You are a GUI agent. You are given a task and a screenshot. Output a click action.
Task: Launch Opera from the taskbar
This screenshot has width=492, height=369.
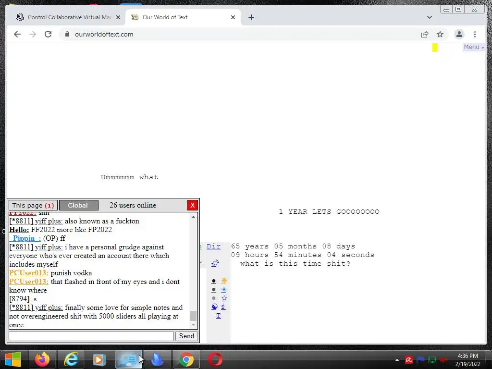click(x=215, y=359)
